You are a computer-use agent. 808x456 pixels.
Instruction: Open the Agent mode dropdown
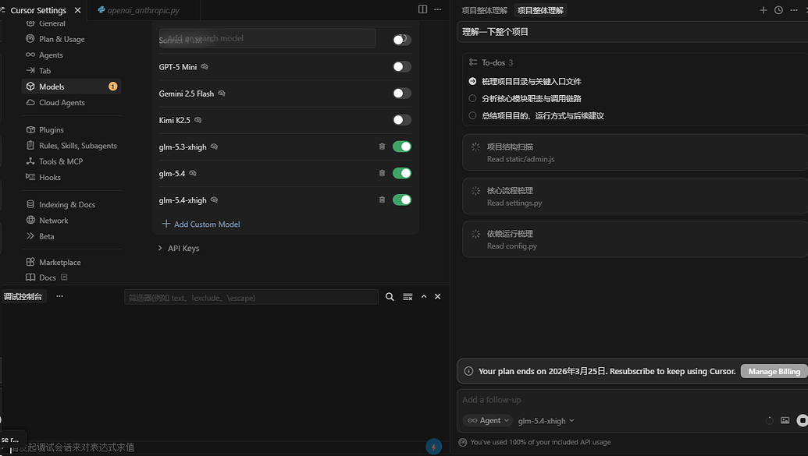click(487, 420)
